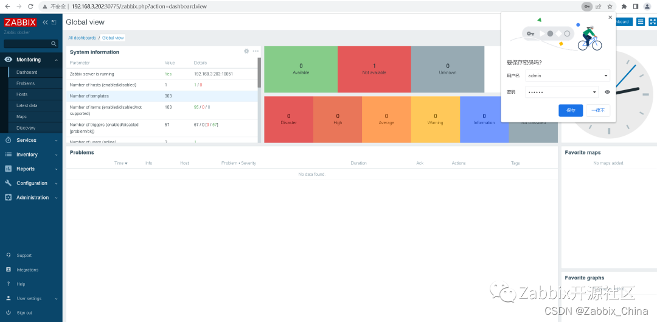Open Maps under Monitoring
The width and height of the screenshot is (657, 322).
point(21,116)
